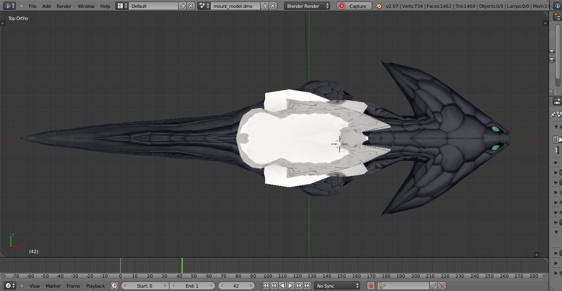Open the timeline Marker menu
The height and width of the screenshot is (291, 562).
point(53,286)
